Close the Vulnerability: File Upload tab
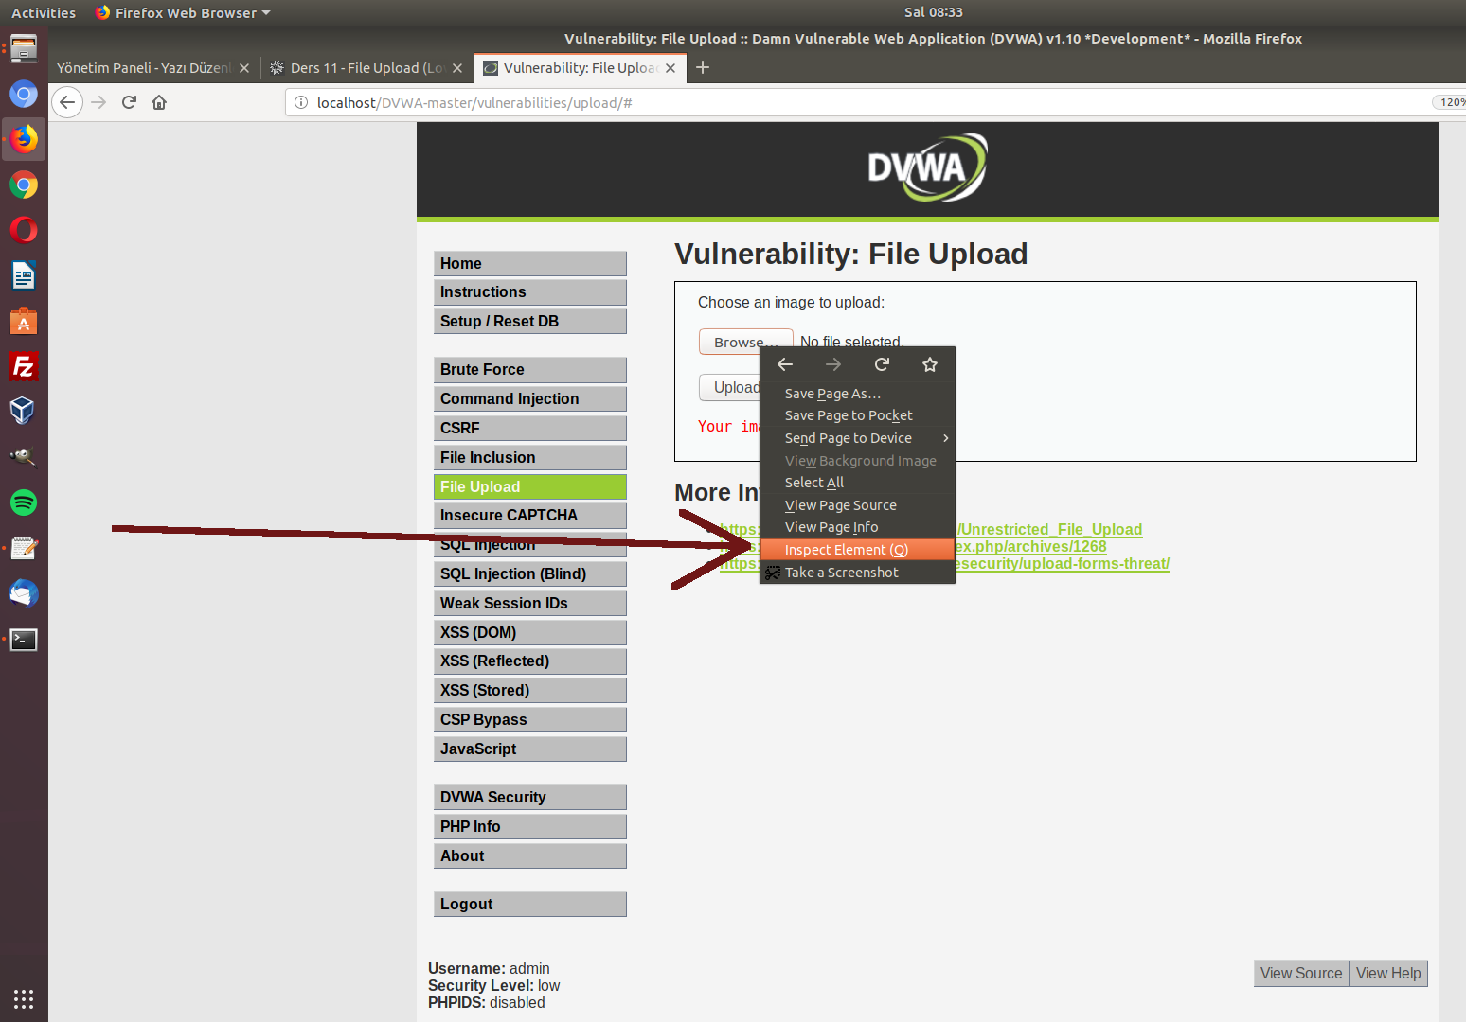Viewport: 1466px width, 1022px height. [x=670, y=68]
